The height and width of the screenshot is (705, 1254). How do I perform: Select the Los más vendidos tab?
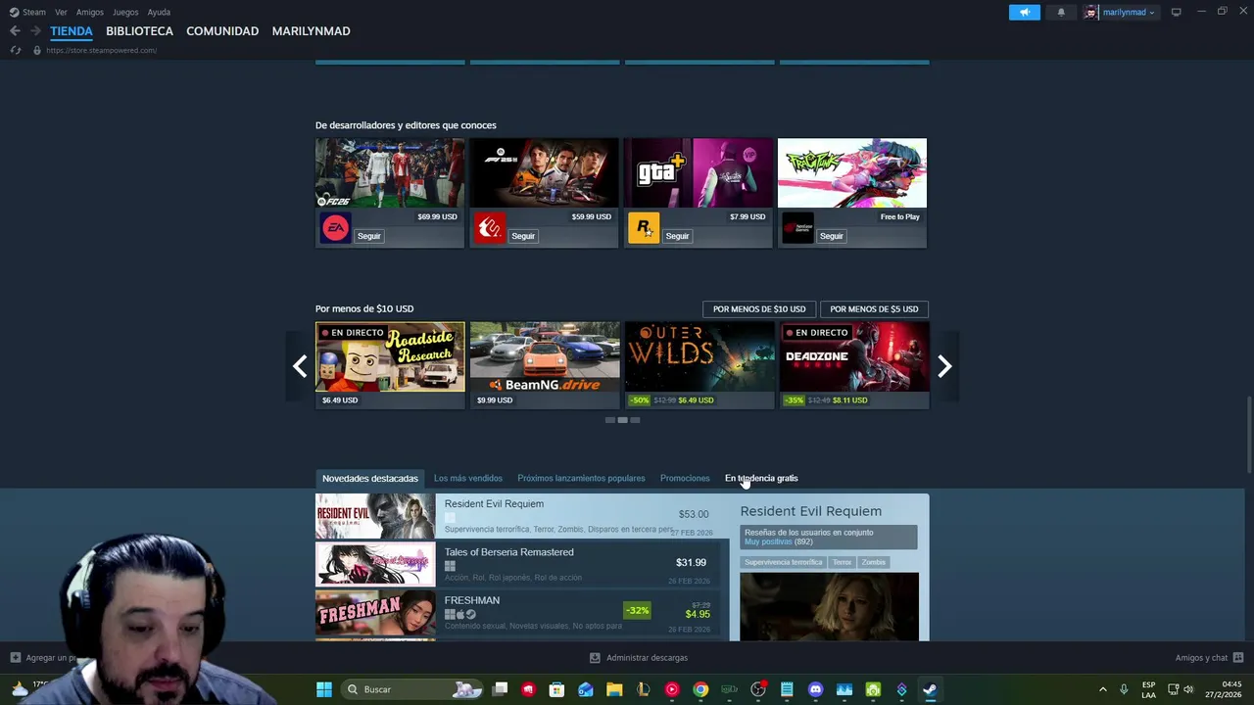[x=468, y=478]
